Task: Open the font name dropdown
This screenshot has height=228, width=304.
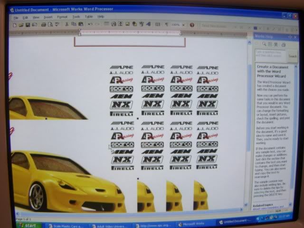Action: click(x=236, y=27)
